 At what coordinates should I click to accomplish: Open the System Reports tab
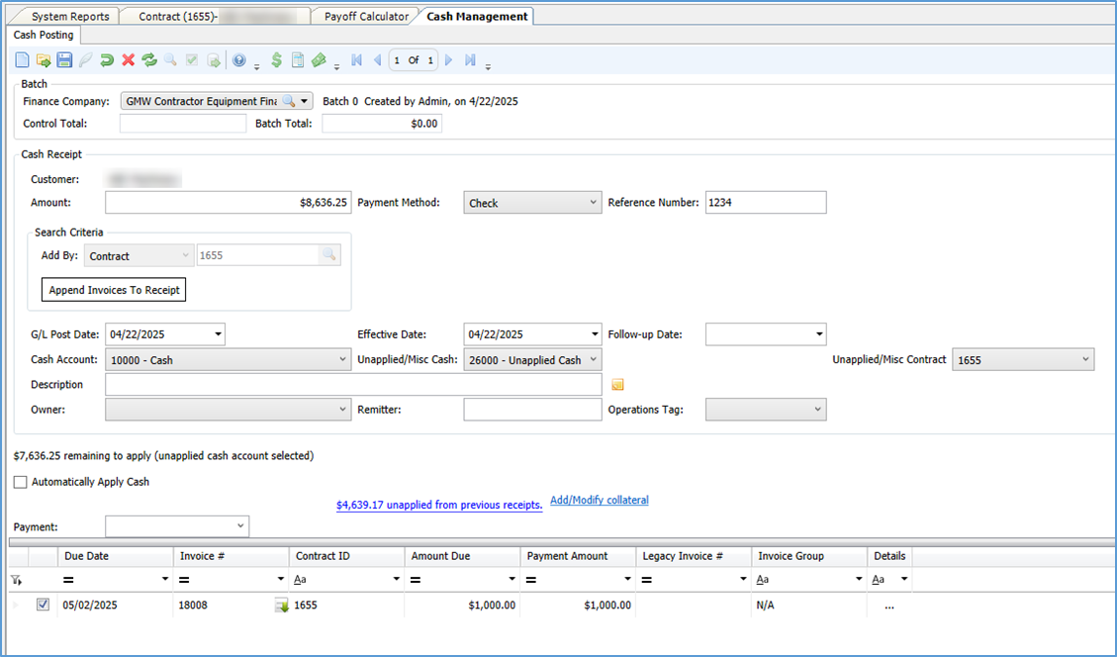coord(70,17)
